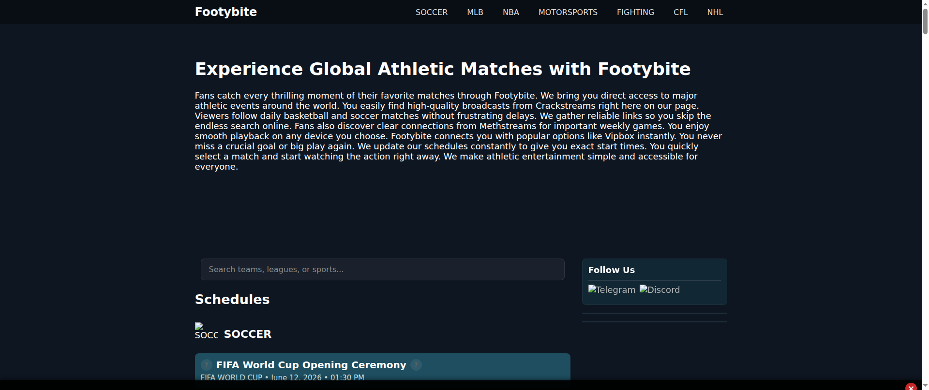
Task: Click the Schedules heading
Action: 232,299
